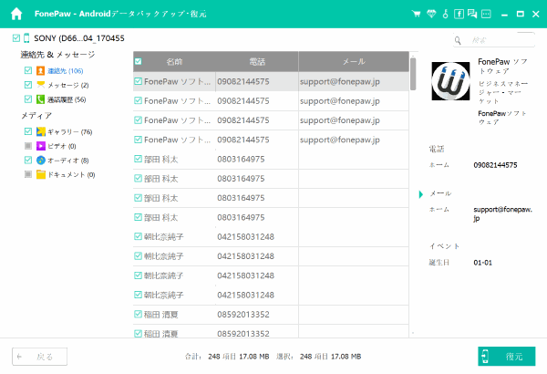Click home phone 09082144575 in details panel
The height and width of the screenshot is (374, 547).
click(x=495, y=165)
